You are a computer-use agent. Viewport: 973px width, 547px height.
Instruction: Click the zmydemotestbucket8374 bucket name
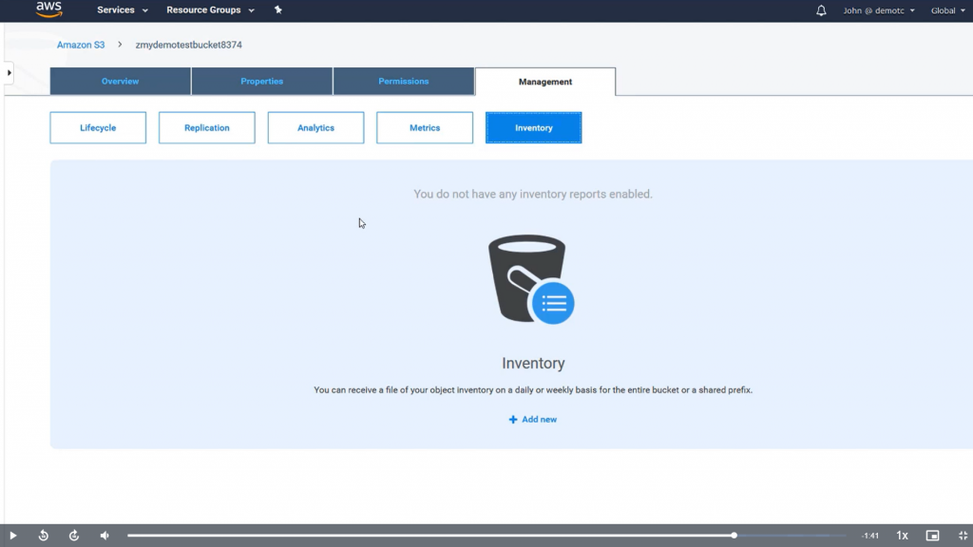click(189, 45)
